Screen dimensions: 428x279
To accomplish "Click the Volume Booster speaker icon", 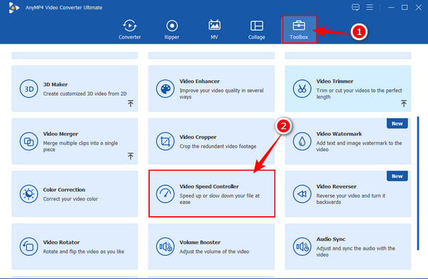I will [x=165, y=246].
